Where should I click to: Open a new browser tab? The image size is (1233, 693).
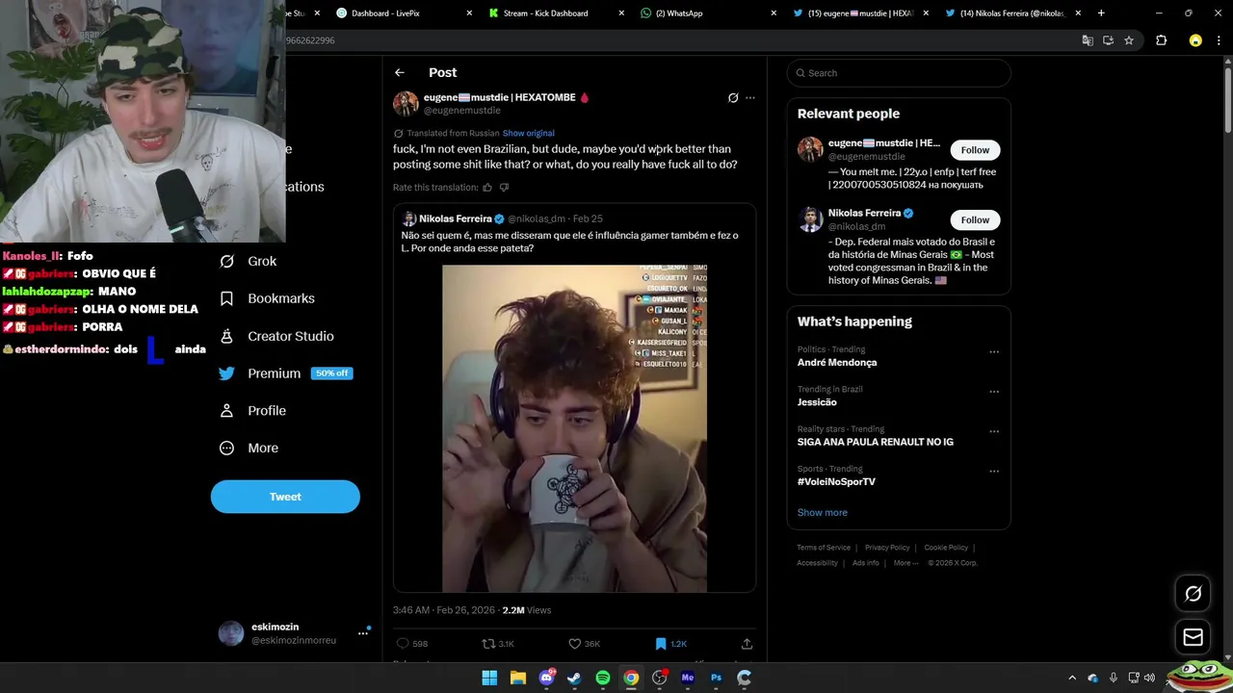click(x=1101, y=13)
